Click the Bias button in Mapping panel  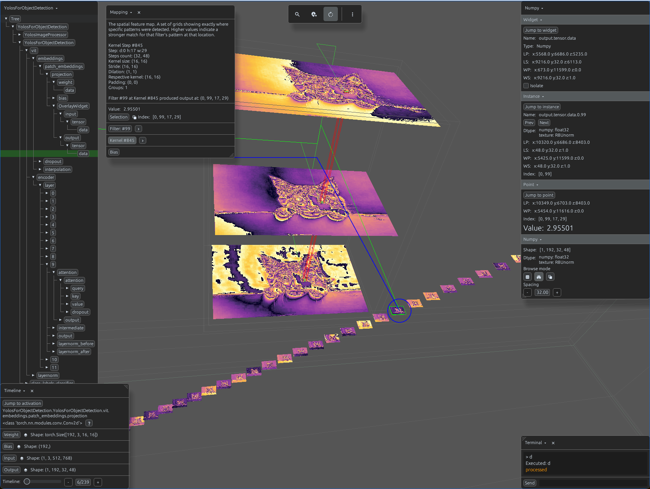(x=114, y=152)
